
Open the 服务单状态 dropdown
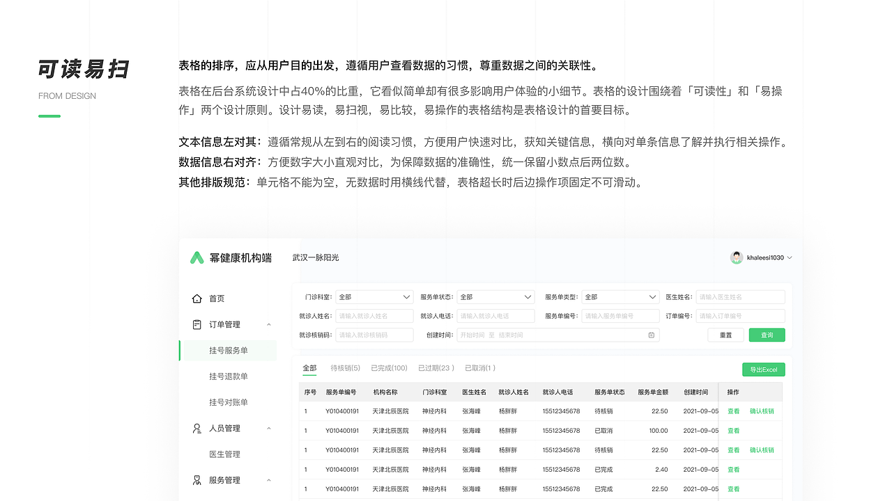pyautogui.click(x=495, y=297)
